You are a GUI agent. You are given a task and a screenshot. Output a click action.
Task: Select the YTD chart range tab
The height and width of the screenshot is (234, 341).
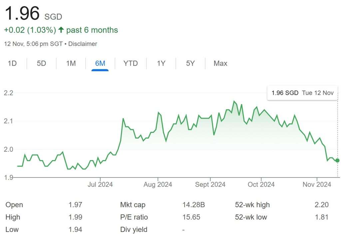coord(131,63)
